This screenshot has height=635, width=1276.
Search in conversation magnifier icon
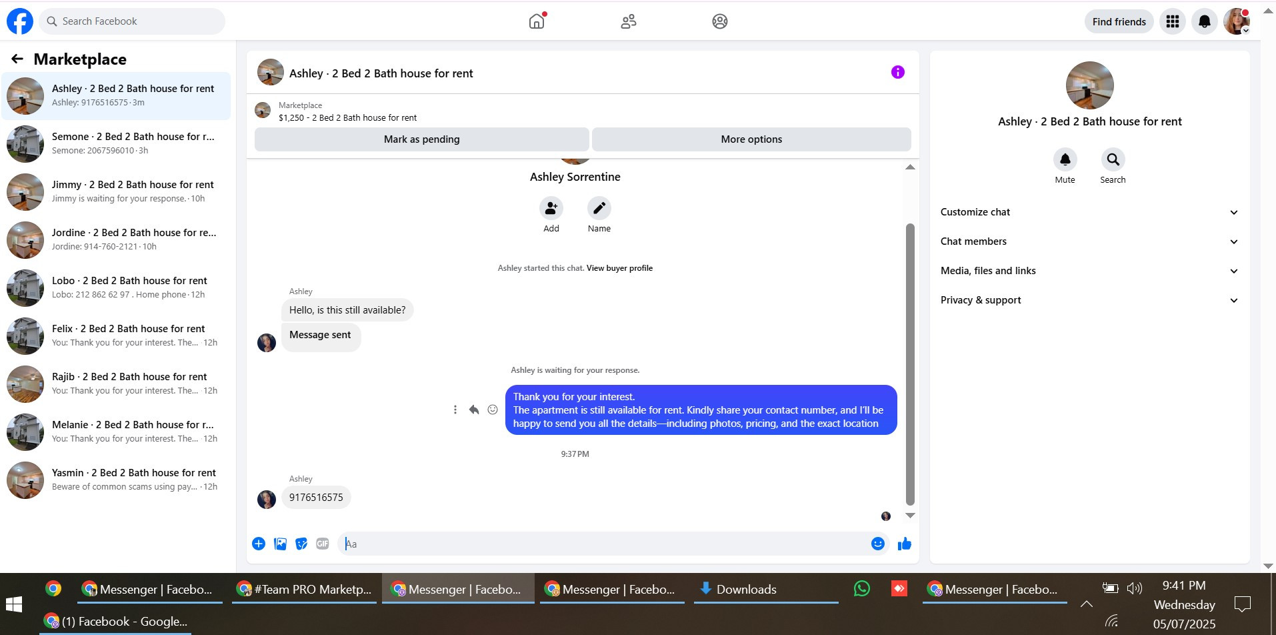[x=1113, y=159]
